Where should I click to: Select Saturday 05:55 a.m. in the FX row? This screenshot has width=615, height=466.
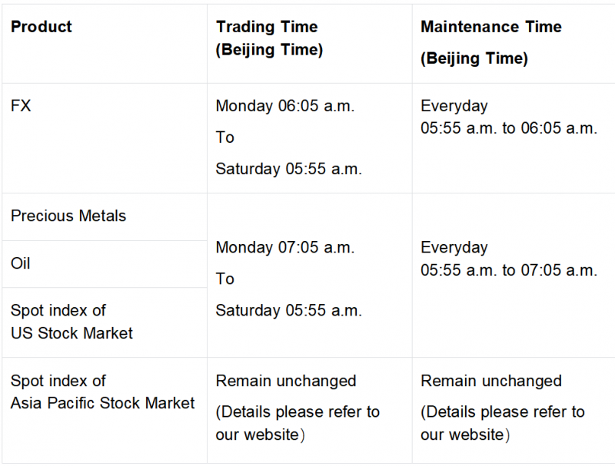click(288, 169)
